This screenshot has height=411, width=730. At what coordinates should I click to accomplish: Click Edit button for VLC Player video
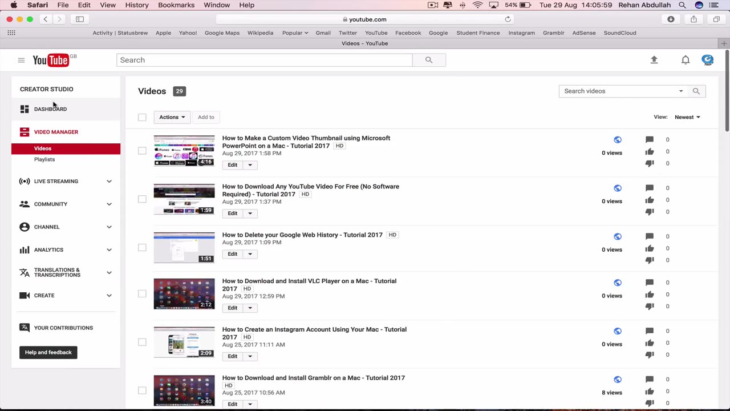point(233,308)
